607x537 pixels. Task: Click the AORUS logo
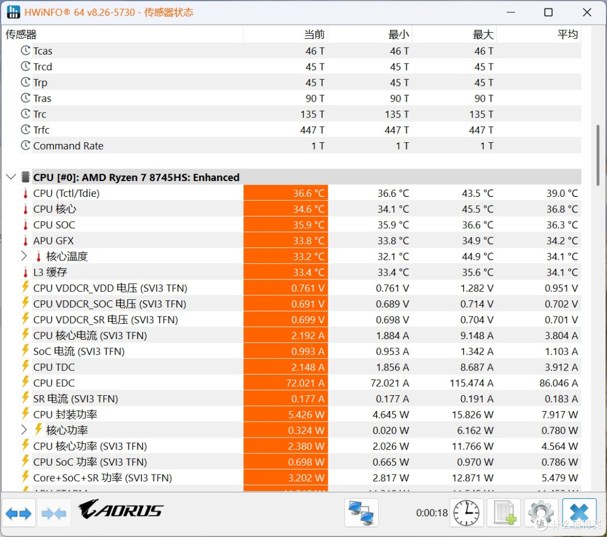coord(121,509)
